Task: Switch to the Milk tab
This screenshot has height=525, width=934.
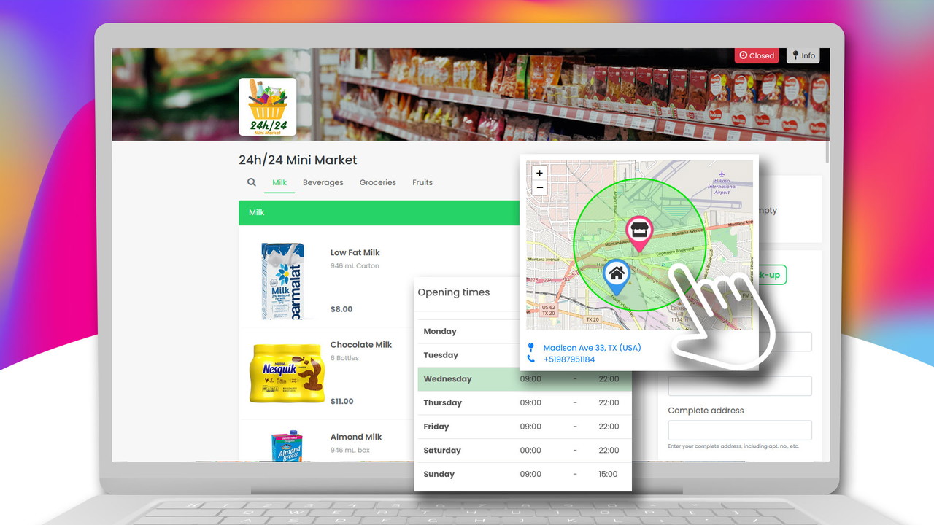Action: coord(279,182)
